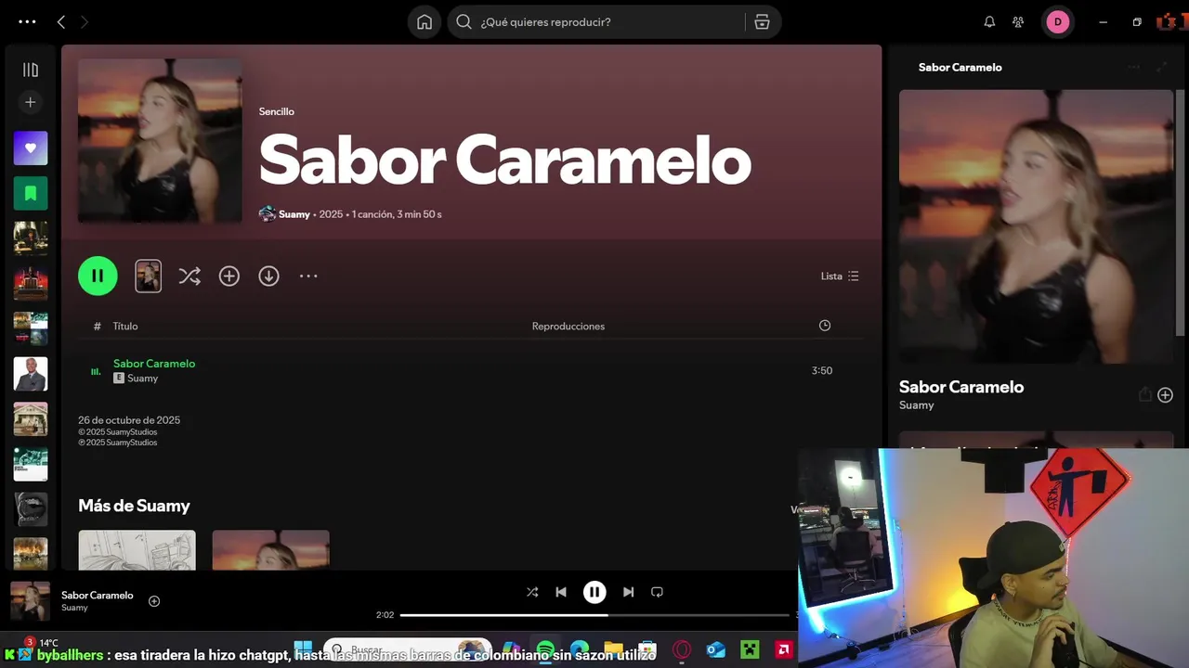The image size is (1189, 668).
Task: Click the Sabor Caramelo title in the Now Playing panel header
Action: (x=960, y=68)
